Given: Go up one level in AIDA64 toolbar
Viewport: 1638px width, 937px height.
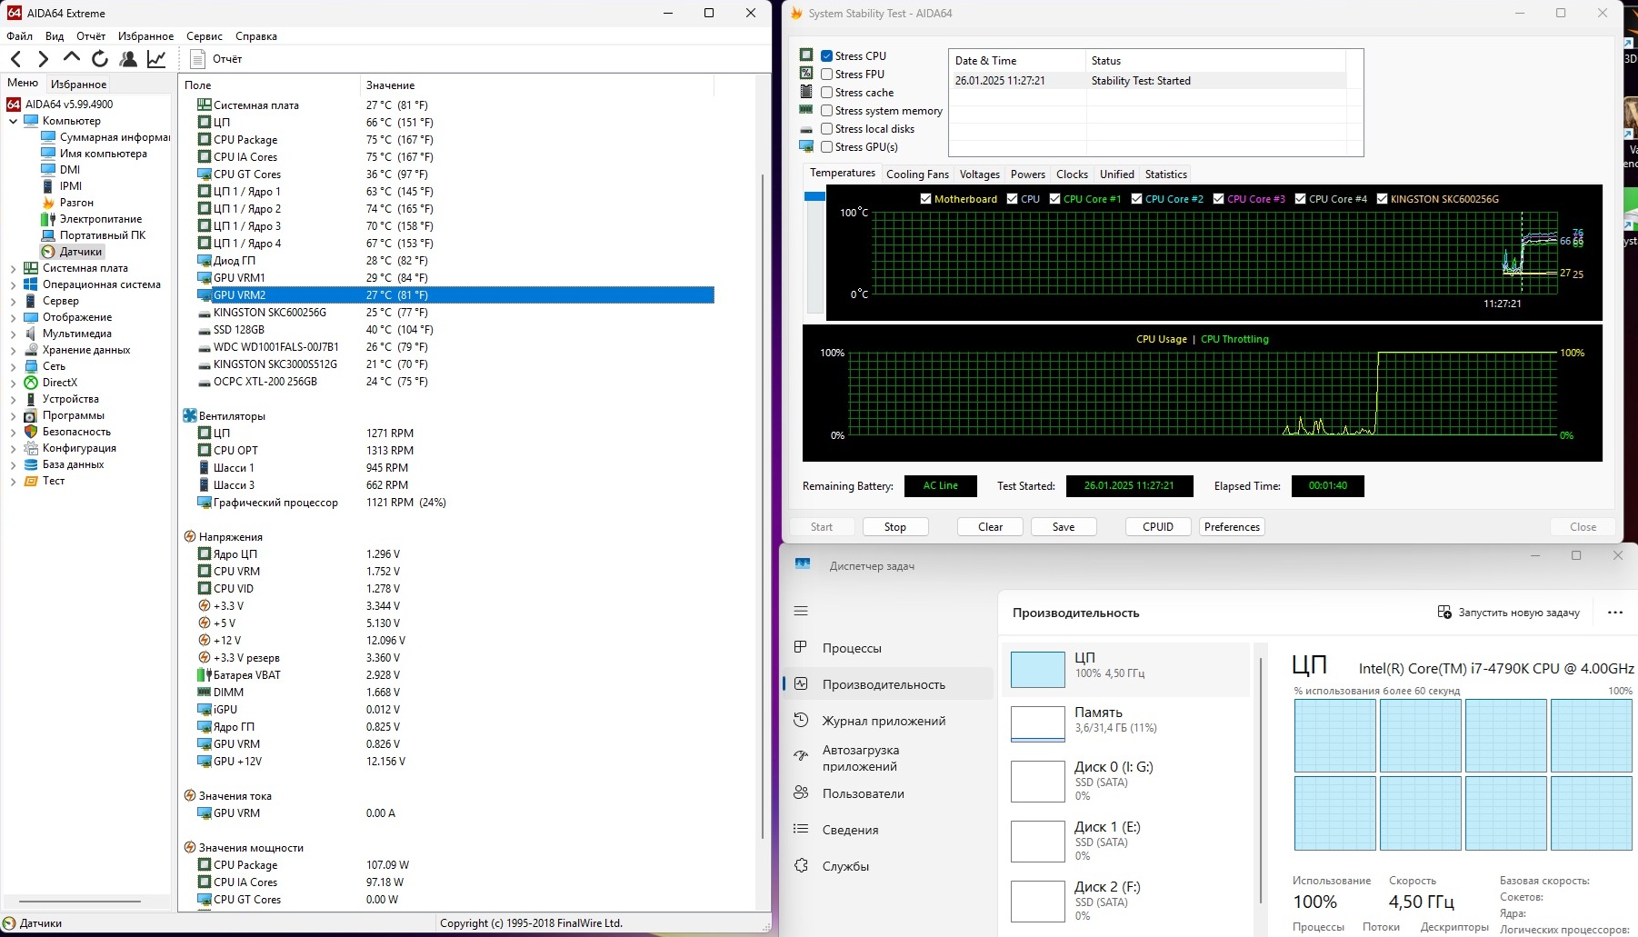Looking at the screenshot, I should (72, 58).
